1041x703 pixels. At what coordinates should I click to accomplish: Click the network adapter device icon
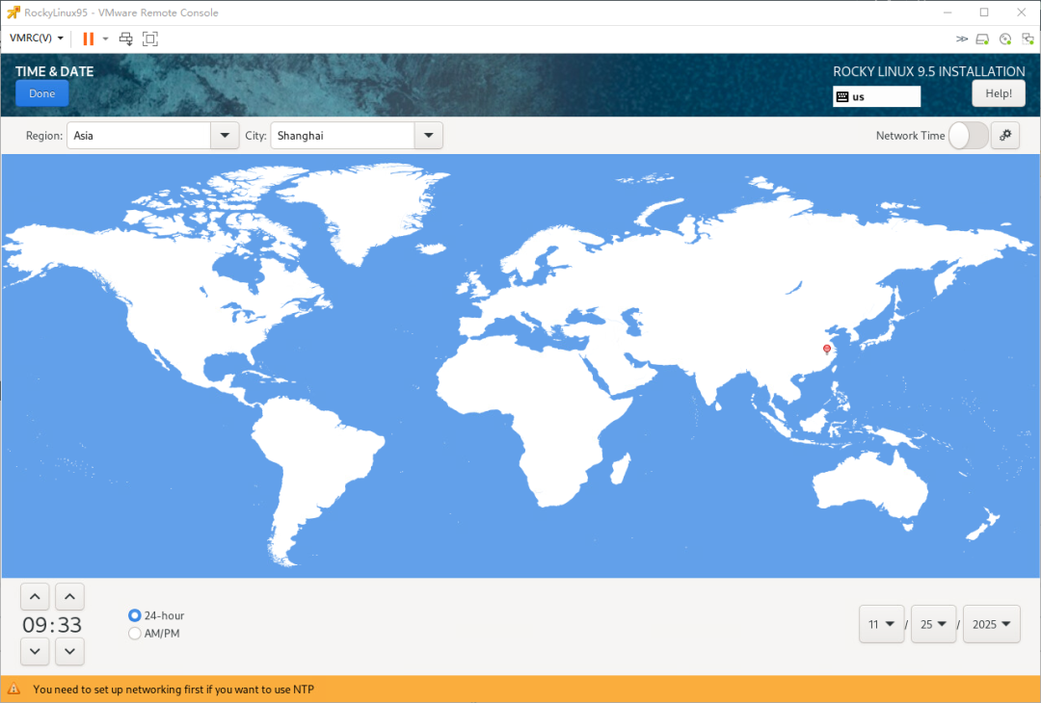[x=1028, y=39]
